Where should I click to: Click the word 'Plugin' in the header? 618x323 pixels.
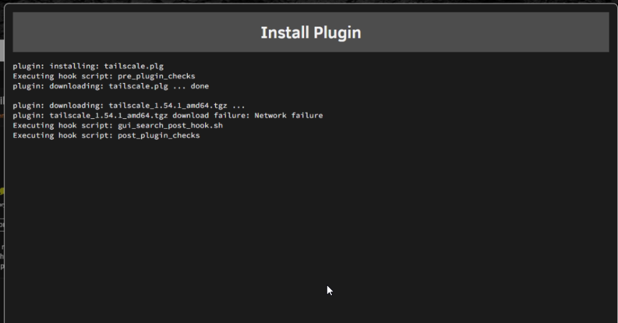click(337, 33)
